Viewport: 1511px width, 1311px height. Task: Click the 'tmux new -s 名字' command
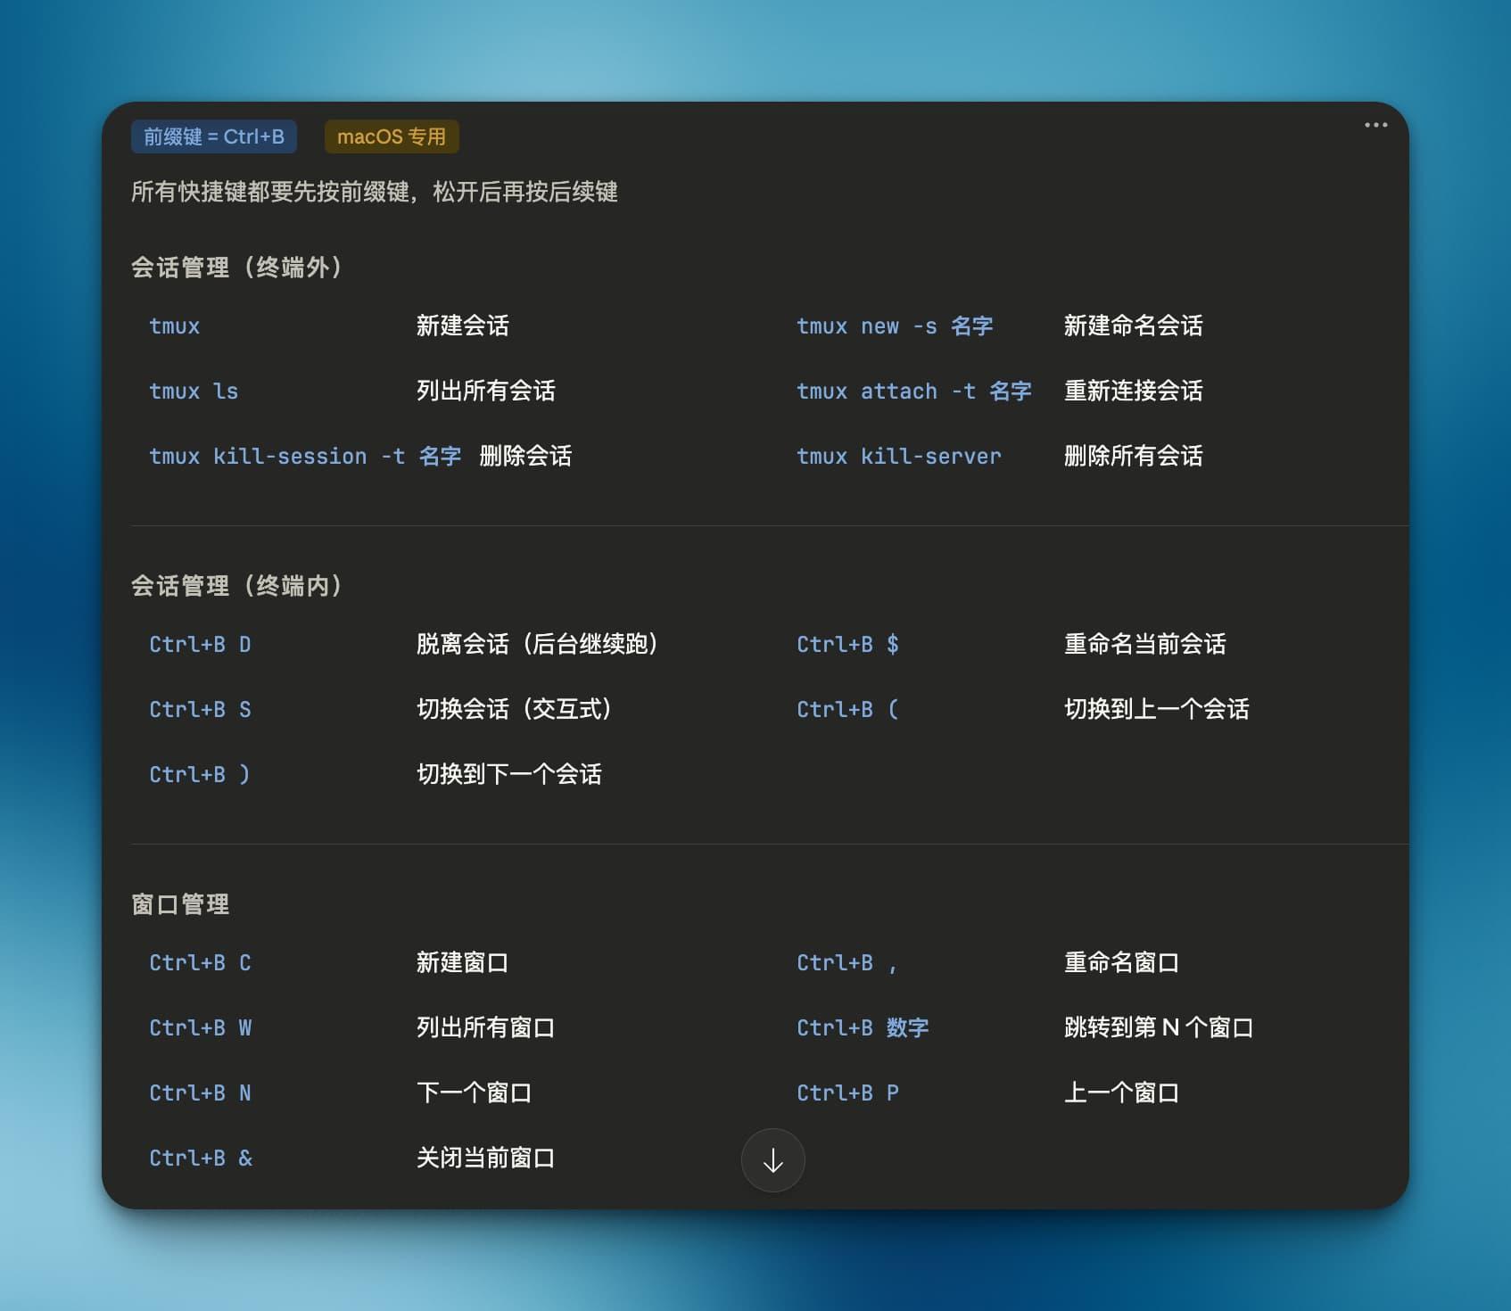(x=894, y=326)
